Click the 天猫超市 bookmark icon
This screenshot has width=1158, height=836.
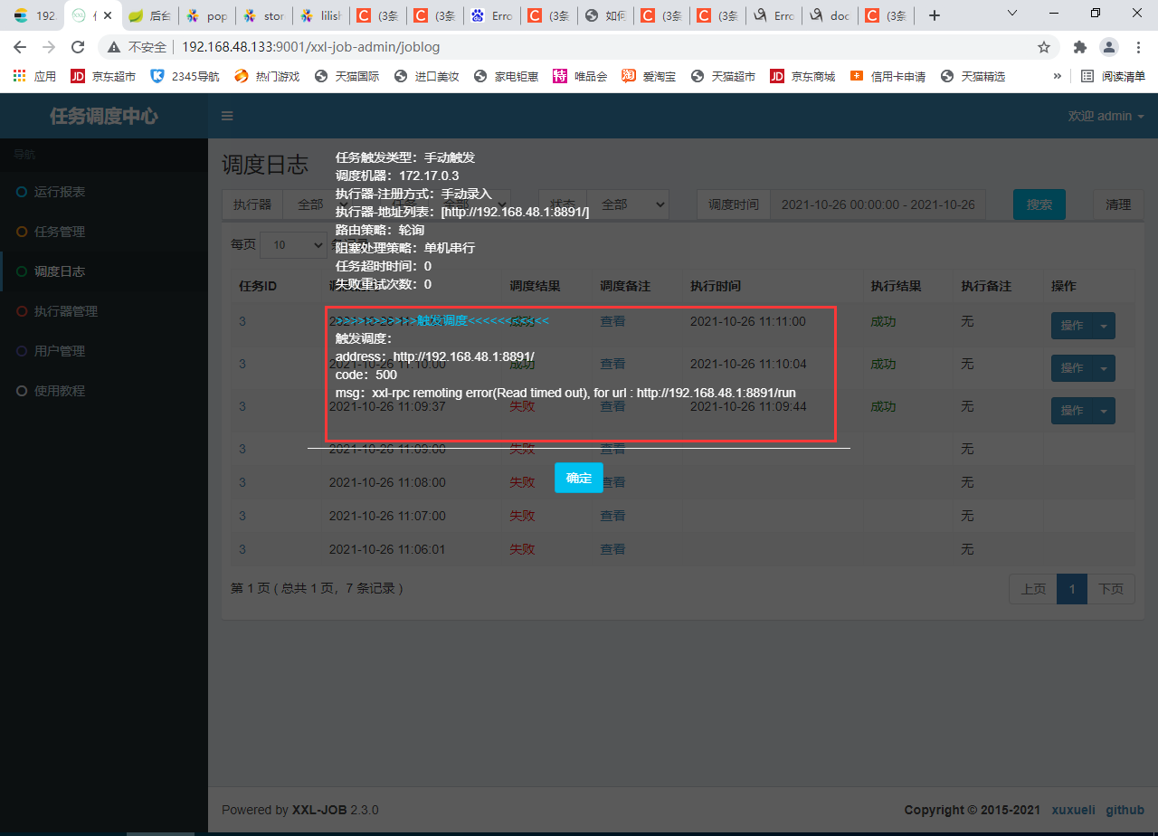pos(696,76)
